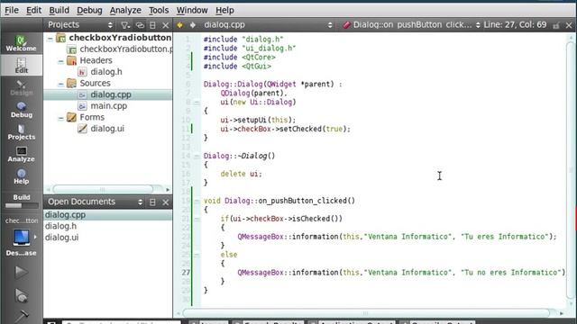The width and height of the screenshot is (577, 324).
Task: Click the project tree scroll right arrow
Action: [168, 190]
